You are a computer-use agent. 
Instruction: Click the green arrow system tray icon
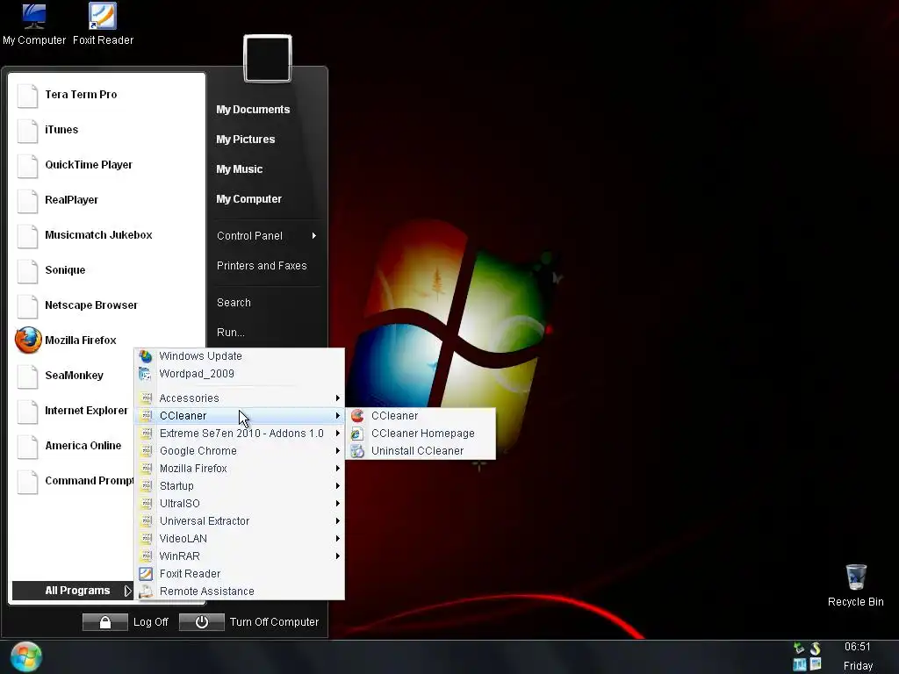[799, 649]
